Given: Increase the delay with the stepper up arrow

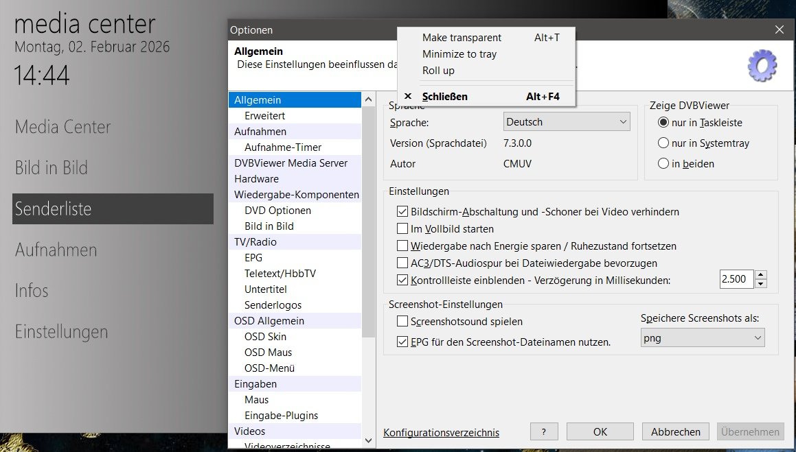Looking at the screenshot, I should (x=760, y=275).
